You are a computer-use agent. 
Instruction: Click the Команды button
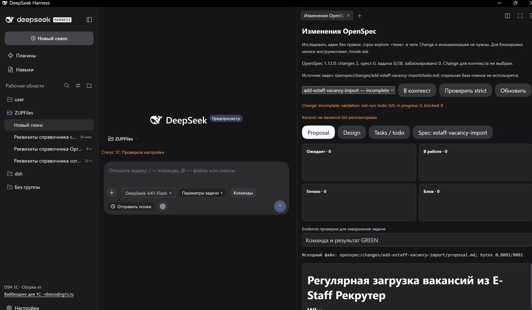point(243,193)
